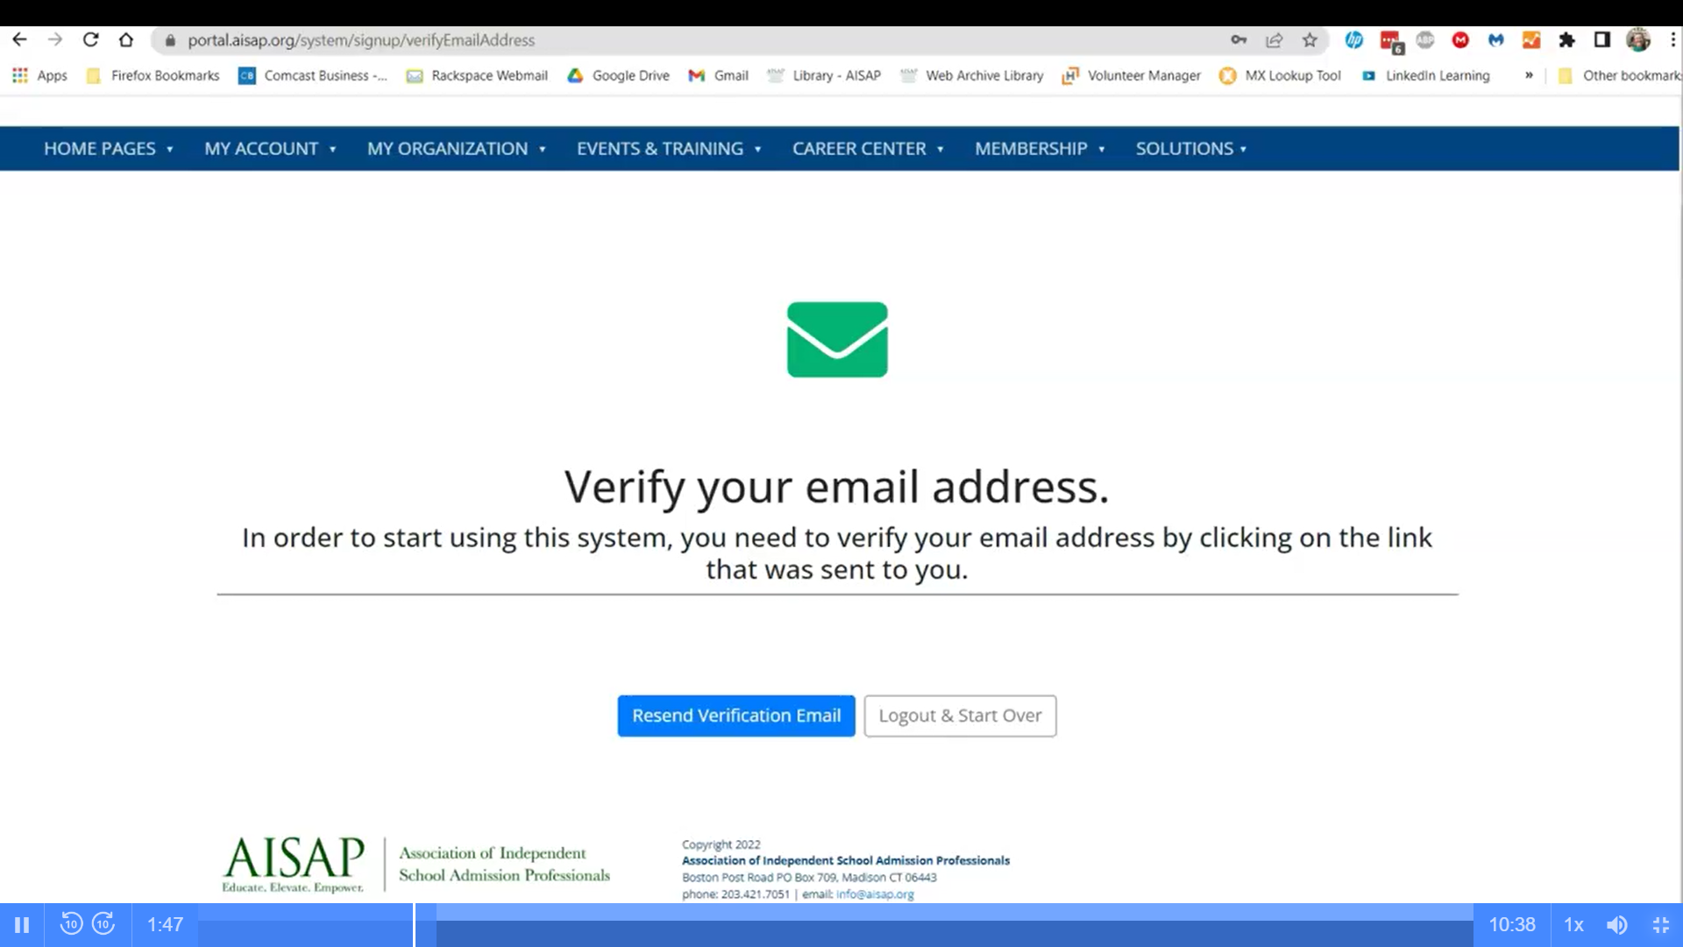
Task: Click Logout & Start Over
Action: click(960, 716)
